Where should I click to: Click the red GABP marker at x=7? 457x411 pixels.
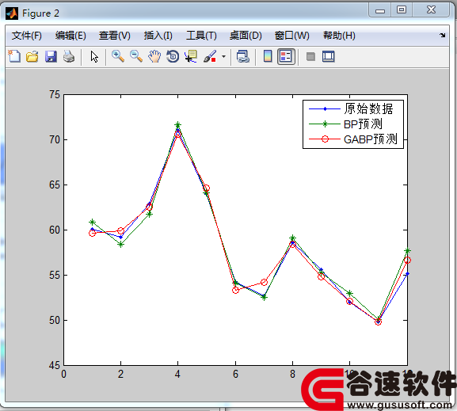tap(264, 282)
